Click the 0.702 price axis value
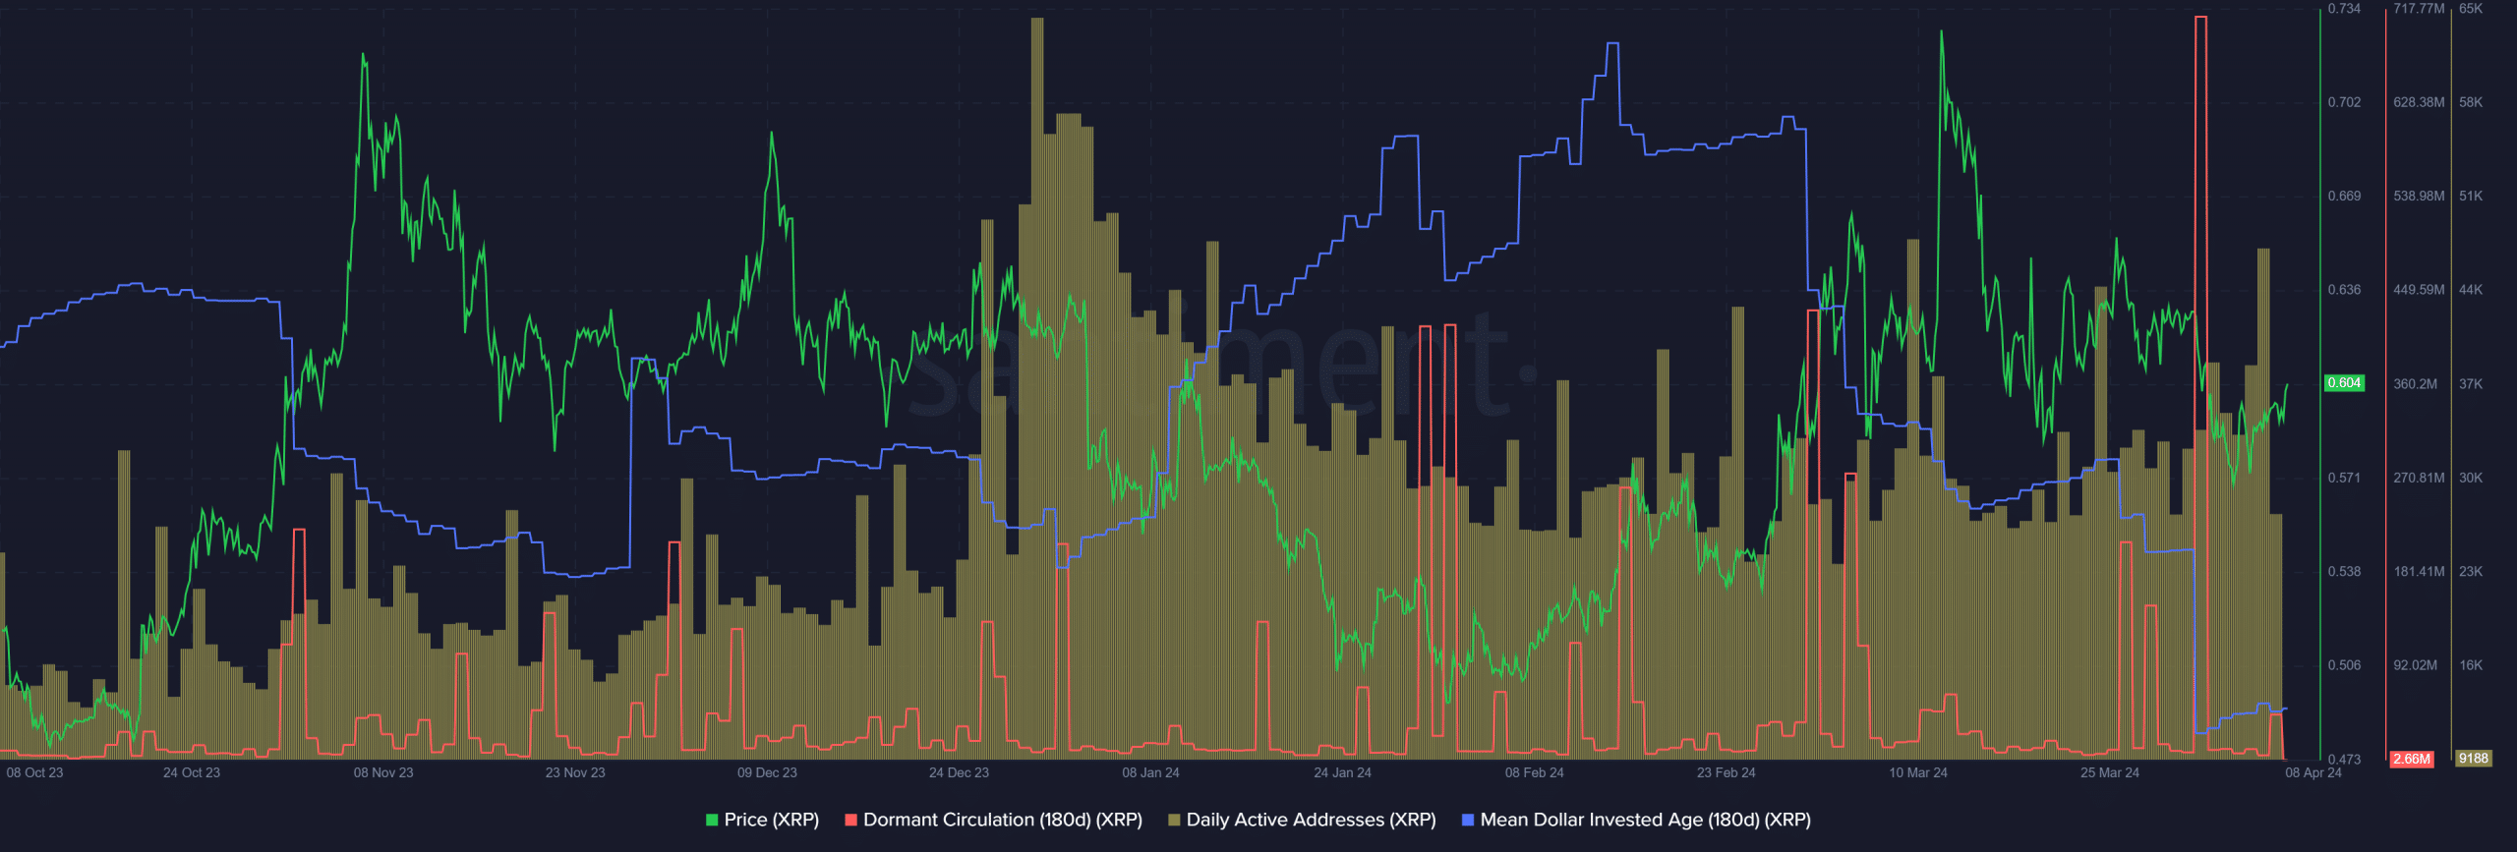This screenshot has height=852, width=2517. (2344, 102)
